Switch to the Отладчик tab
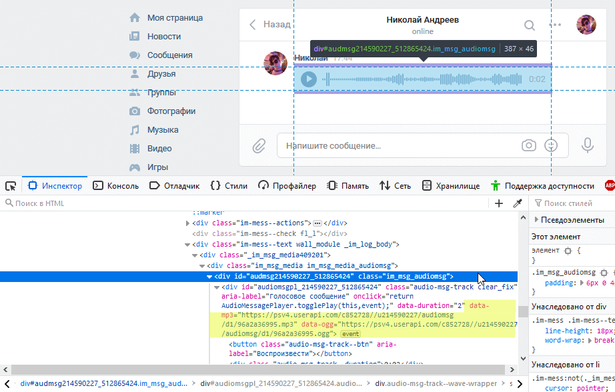Viewport: 615px width, 392px height. pos(175,186)
